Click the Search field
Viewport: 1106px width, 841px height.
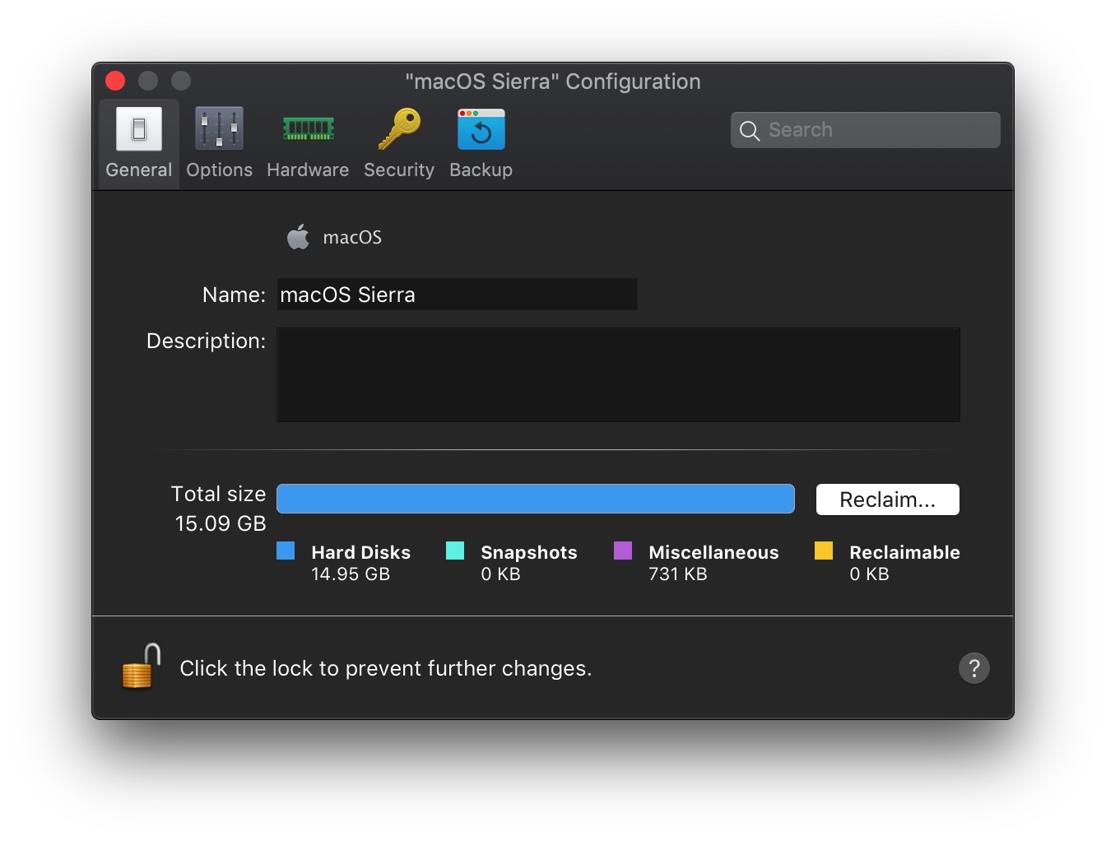(866, 130)
